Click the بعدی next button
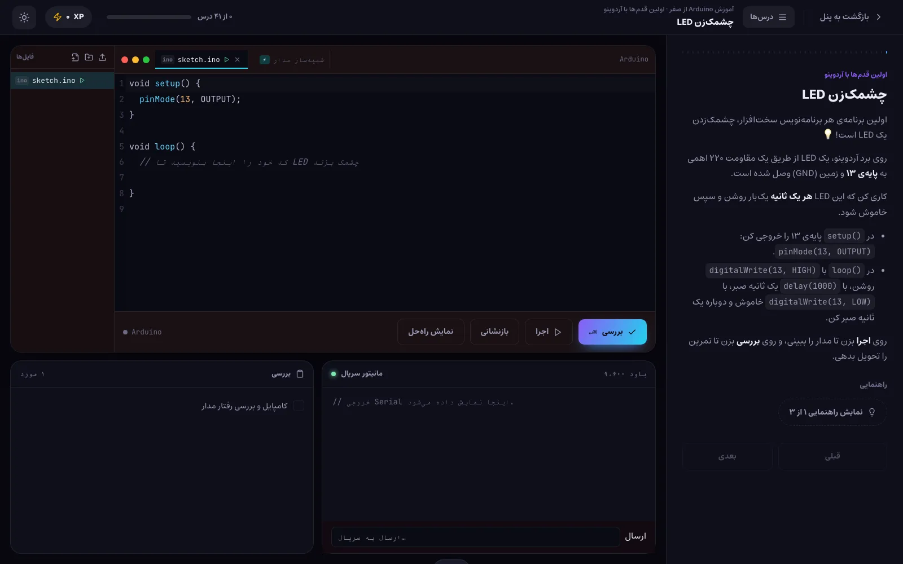 727,456
